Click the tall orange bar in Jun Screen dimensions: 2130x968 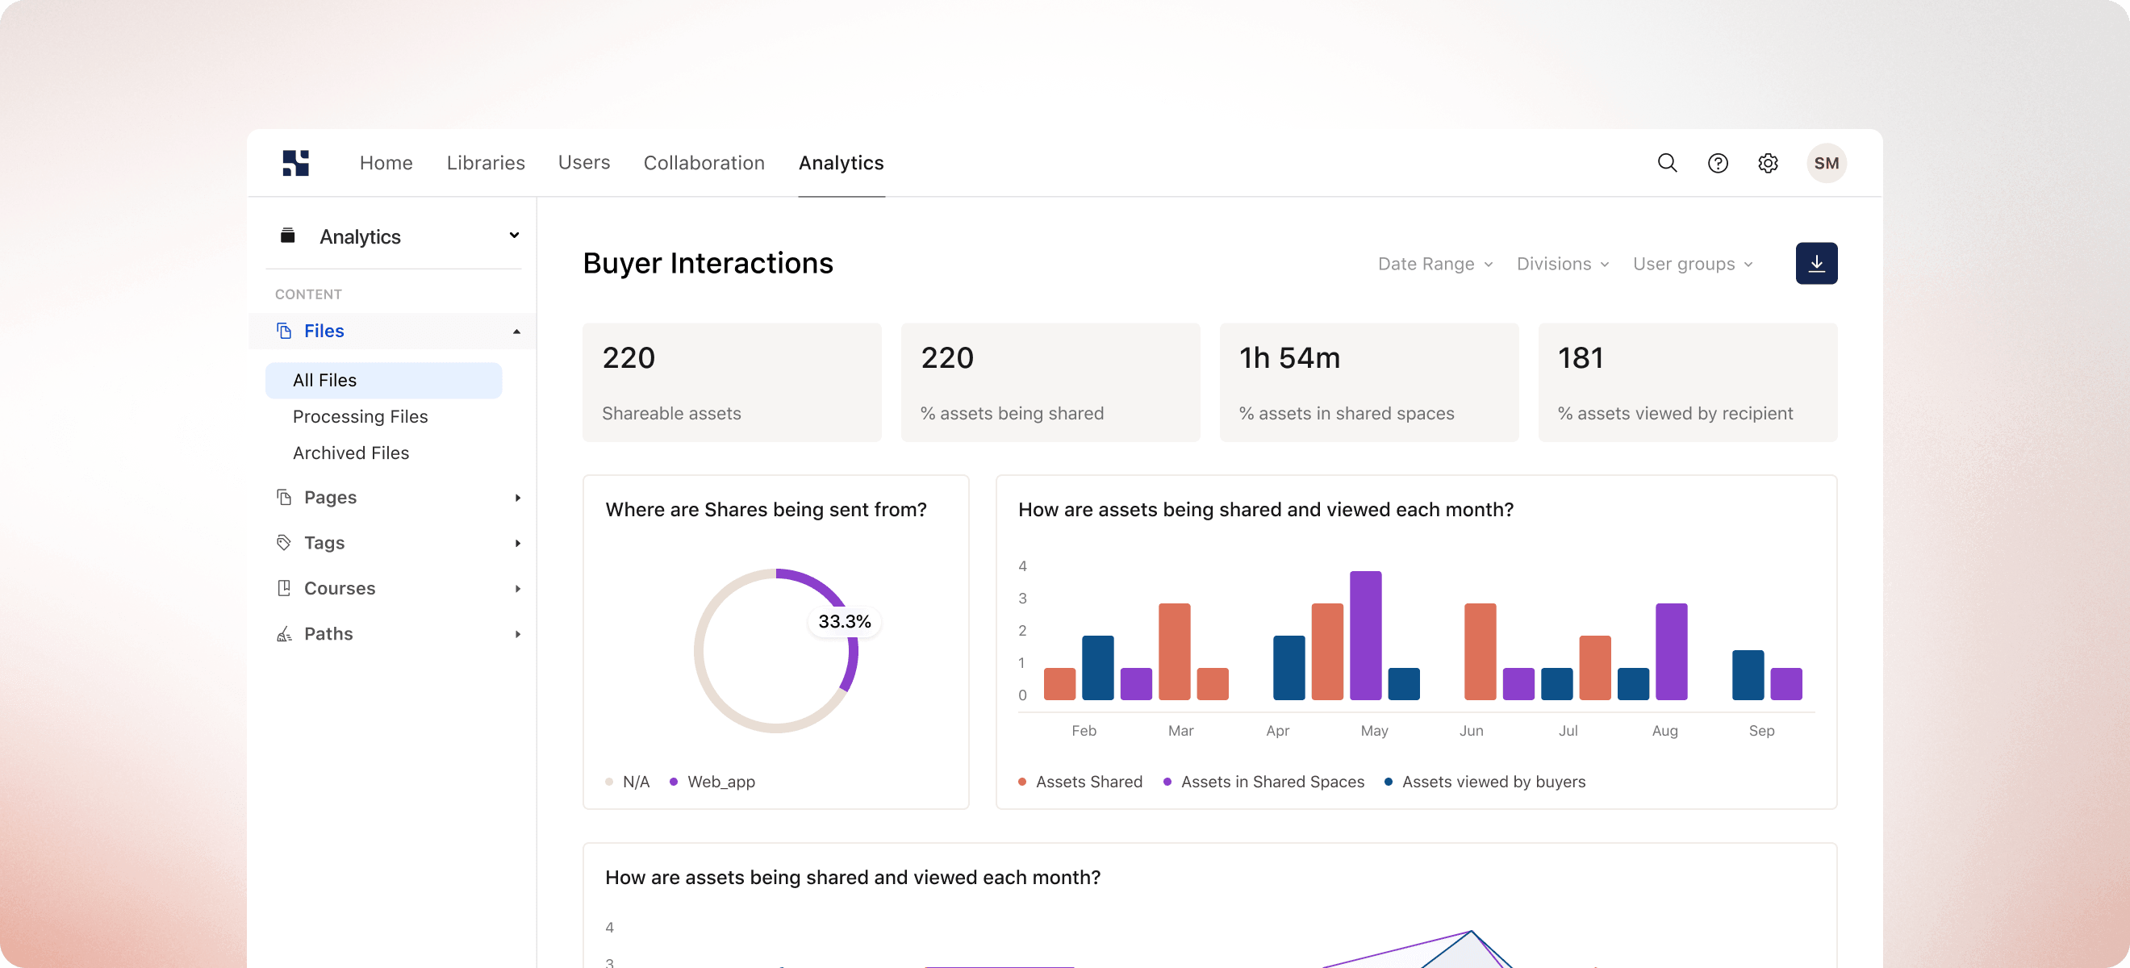tap(1480, 652)
